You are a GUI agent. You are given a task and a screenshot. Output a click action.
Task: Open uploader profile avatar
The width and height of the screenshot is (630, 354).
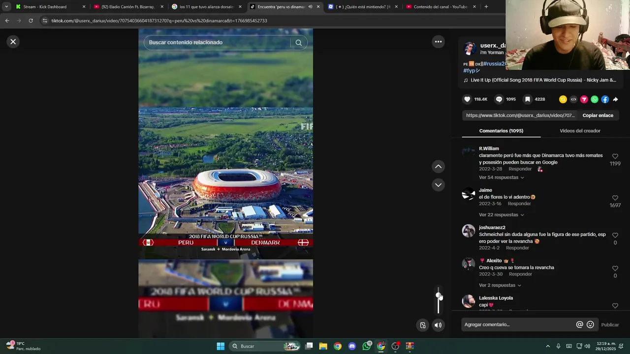470,48
